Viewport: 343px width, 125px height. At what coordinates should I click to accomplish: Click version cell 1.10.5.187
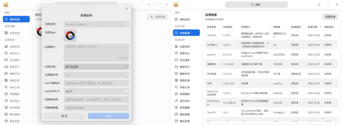(x=228, y=83)
